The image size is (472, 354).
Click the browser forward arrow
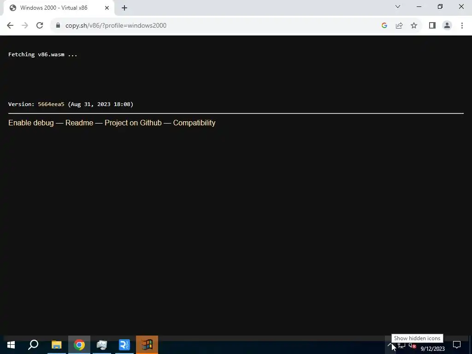(x=25, y=26)
